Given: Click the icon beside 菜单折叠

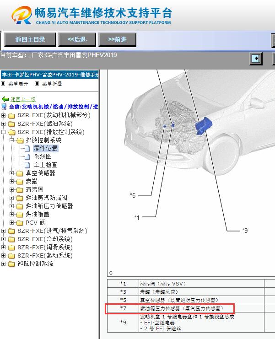Looking at the screenshot, I should tap(37, 83).
